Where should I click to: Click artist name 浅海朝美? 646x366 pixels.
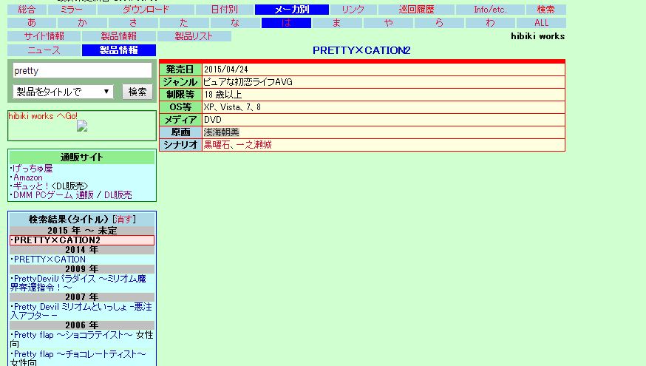pos(221,132)
